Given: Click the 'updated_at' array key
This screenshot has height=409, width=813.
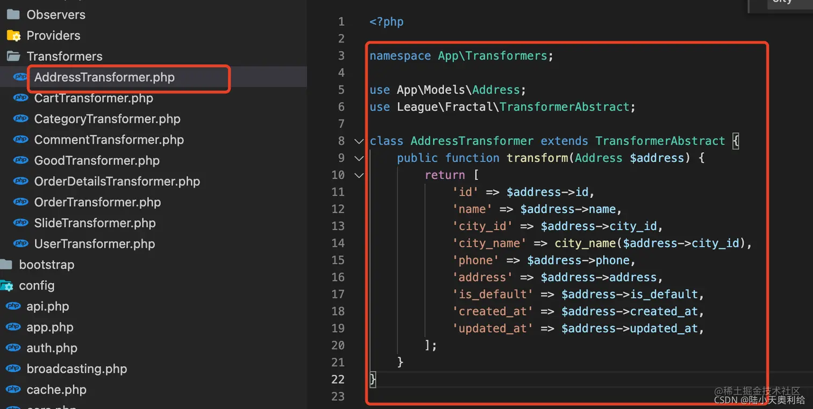Looking at the screenshot, I should tap(493, 328).
